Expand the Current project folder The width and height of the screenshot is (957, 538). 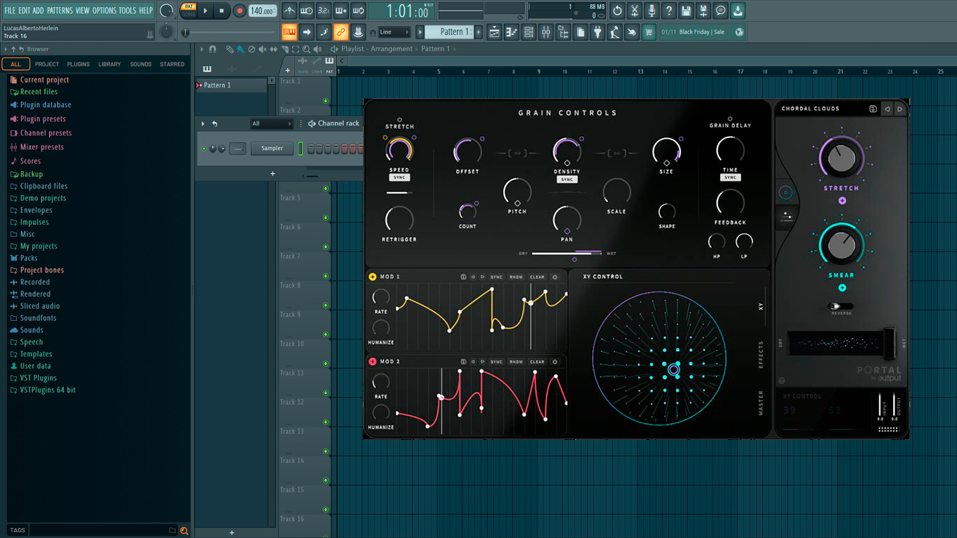tap(44, 80)
